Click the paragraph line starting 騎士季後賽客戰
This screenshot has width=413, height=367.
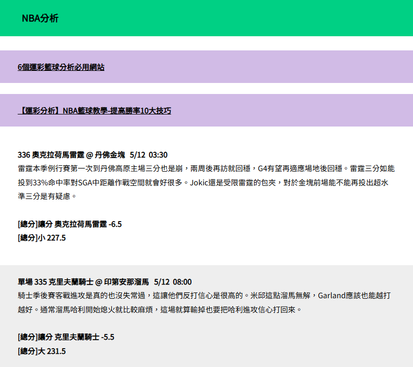point(204,296)
